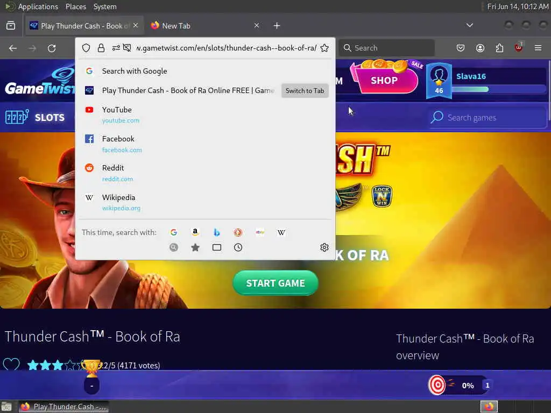Search this time with DuckDuckGo icon
Viewport: 551px width, 413px height.
[x=238, y=232]
